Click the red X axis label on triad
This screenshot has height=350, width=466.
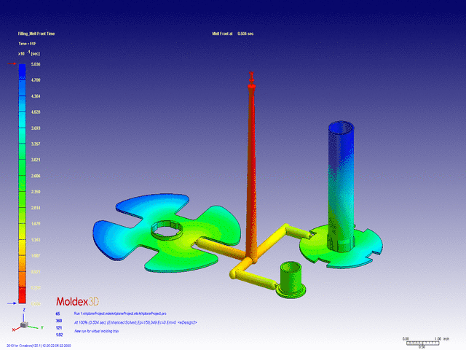(13, 330)
